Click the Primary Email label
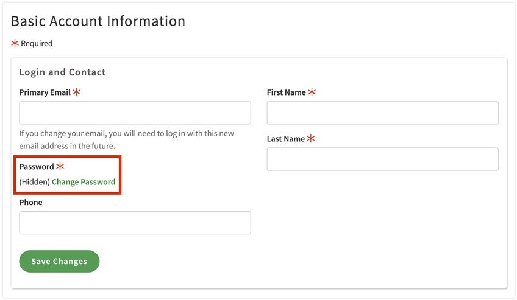Image resolution: width=517 pixels, height=300 pixels. point(45,92)
